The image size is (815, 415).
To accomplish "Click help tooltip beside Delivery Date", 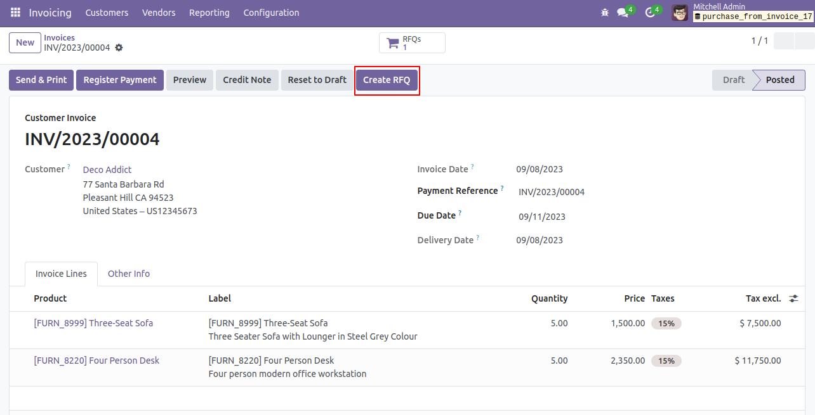I will click(x=478, y=238).
